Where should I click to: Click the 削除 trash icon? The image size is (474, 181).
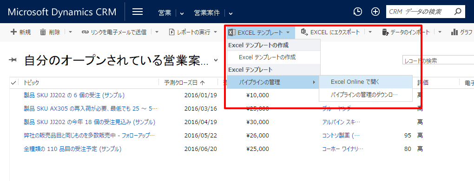coord(43,32)
